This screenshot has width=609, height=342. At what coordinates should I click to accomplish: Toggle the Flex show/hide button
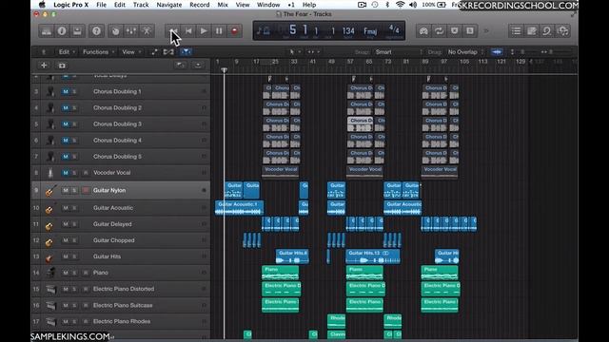pyautogui.click(x=168, y=51)
